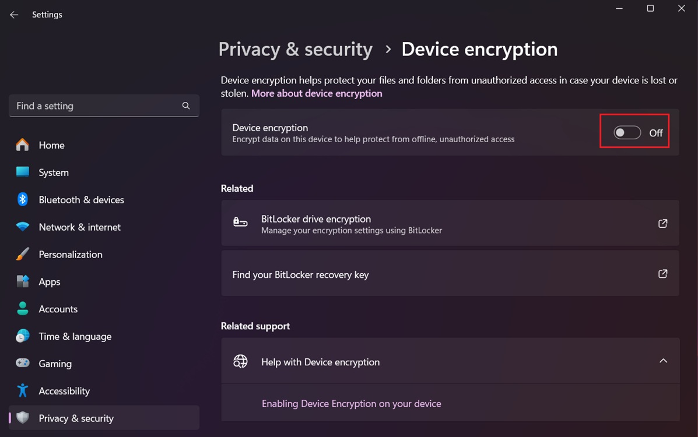Click the recovery key external link arrow
This screenshot has height=437, width=698.
pos(662,273)
